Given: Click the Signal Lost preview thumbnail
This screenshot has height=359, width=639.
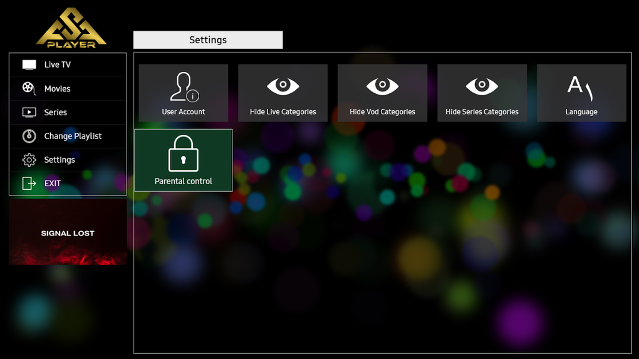Looking at the screenshot, I should pos(68,232).
